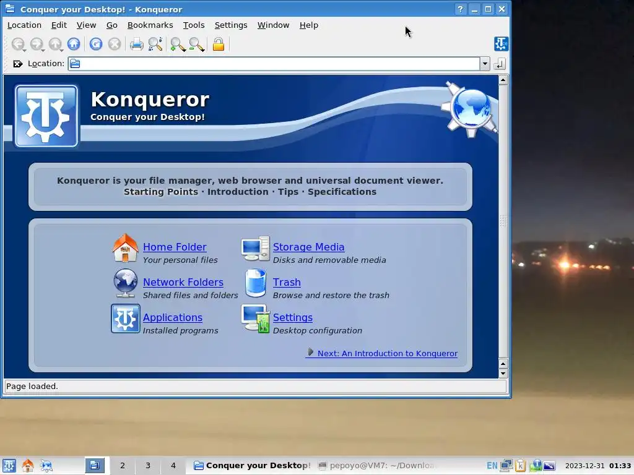Viewport: 634px width, 475px height.
Task: Open the TDE start menu in taskbar
Action: 9,465
